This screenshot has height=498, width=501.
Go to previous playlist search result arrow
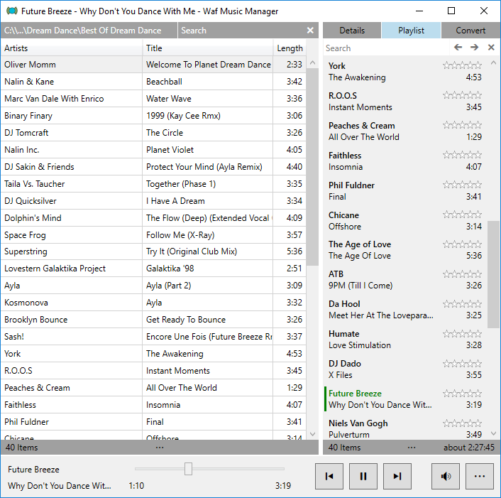pyautogui.click(x=458, y=48)
